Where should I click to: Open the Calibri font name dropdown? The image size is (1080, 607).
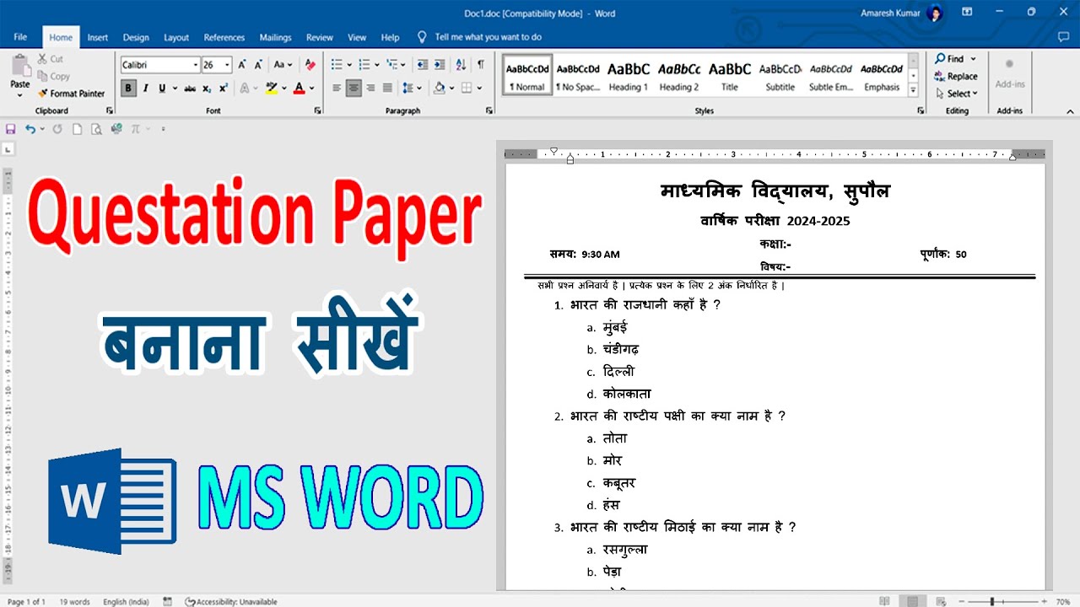click(x=196, y=65)
